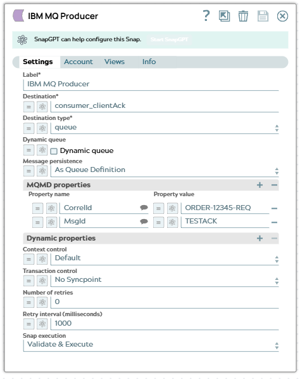Toggle expression for MsgId property name
The width and height of the screenshot is (300, 379).
pyautogui.click(x=37, y=222)
